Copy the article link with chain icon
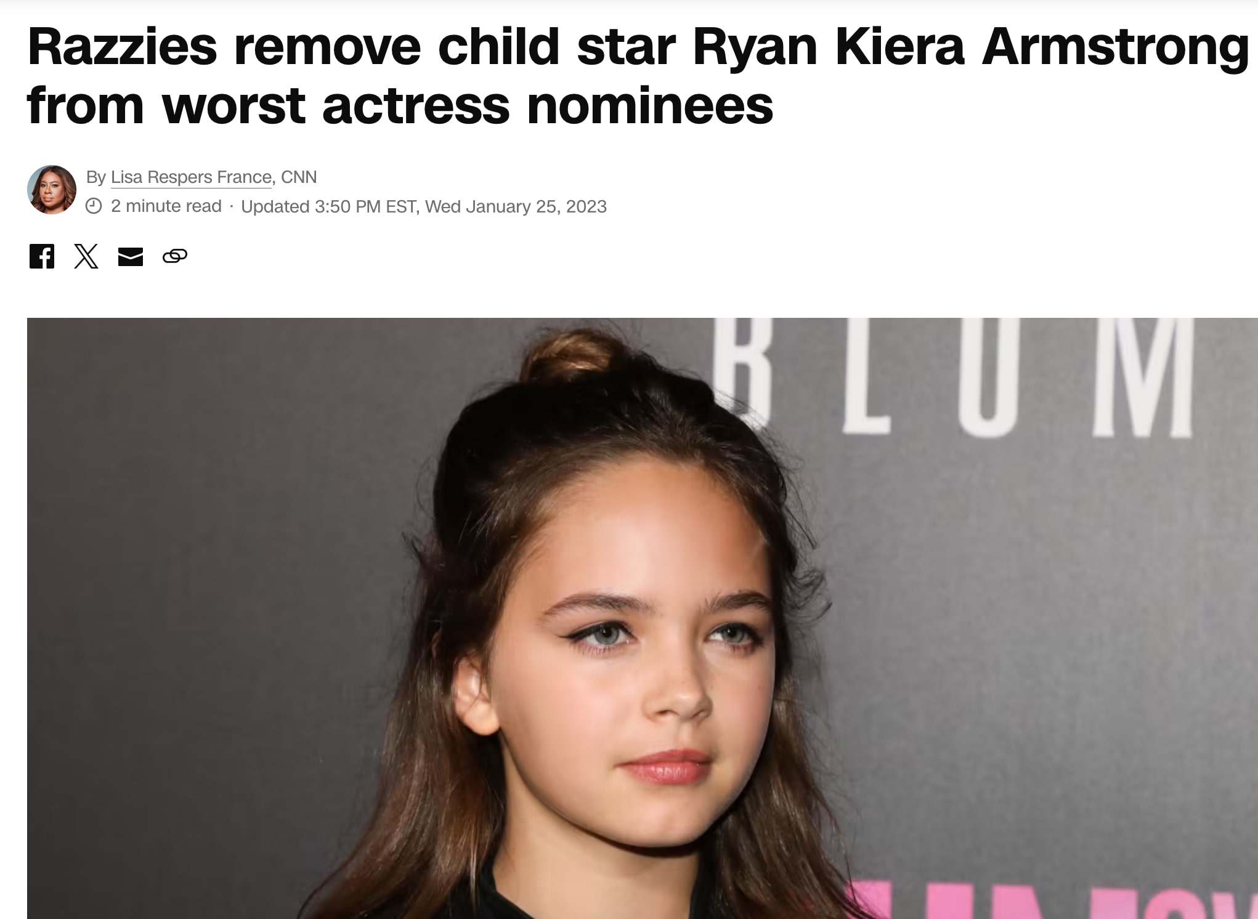Image resolution: width=1258 pixels, height=919 pixels. click(x=175, y=256)
